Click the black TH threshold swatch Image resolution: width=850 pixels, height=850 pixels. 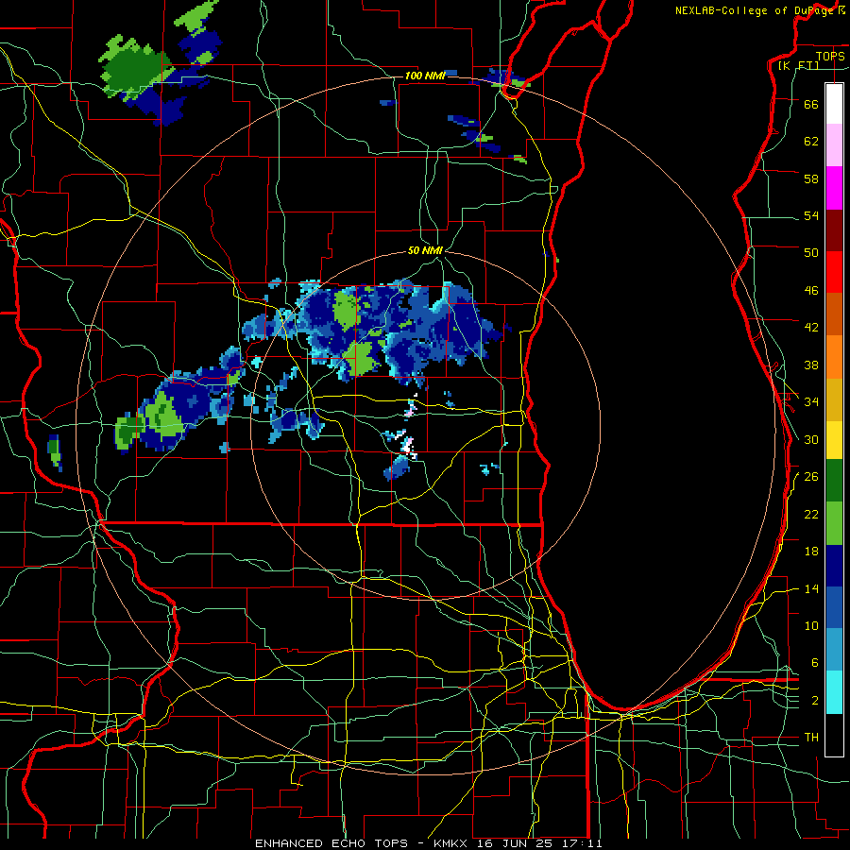[x=834, y=735]
